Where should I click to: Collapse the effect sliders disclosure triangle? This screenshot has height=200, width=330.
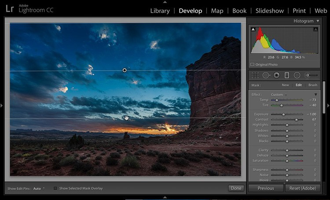click(315, 95)
